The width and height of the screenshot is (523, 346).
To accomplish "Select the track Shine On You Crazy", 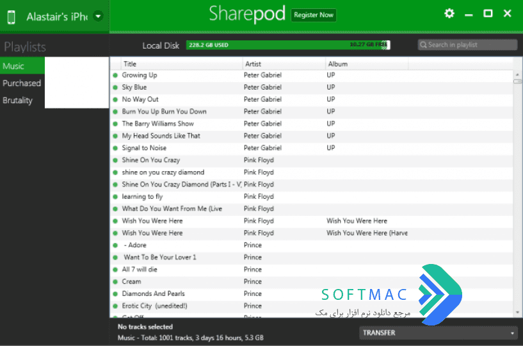I will click(151, 160).
